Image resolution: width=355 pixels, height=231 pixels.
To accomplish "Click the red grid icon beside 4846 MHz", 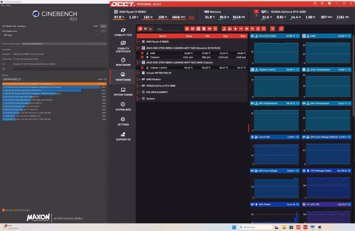I will [x=191, y=17].
